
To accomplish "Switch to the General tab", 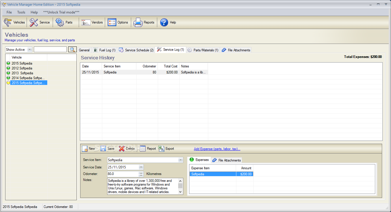I will [84, 50].
